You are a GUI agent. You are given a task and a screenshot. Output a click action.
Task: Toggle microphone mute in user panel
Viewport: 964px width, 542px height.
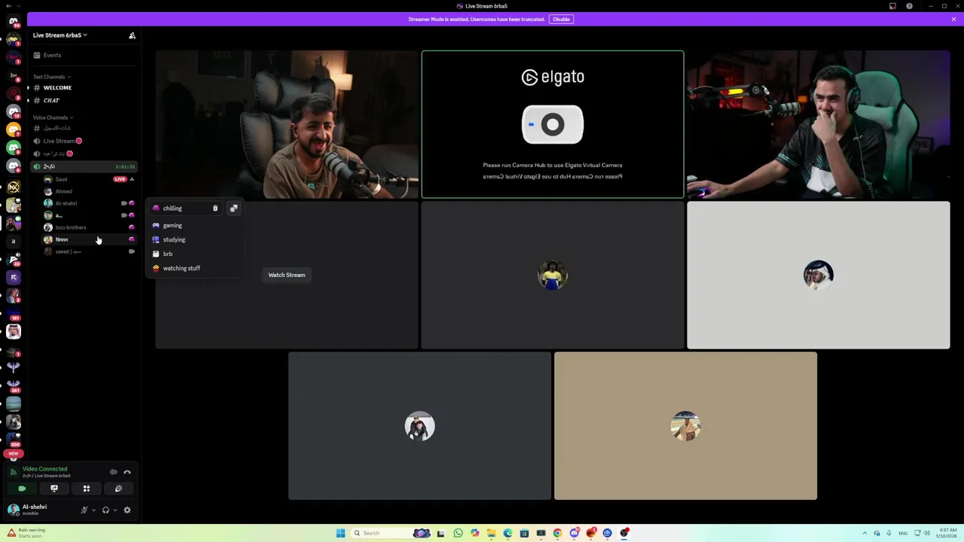[x=84, y=510]
